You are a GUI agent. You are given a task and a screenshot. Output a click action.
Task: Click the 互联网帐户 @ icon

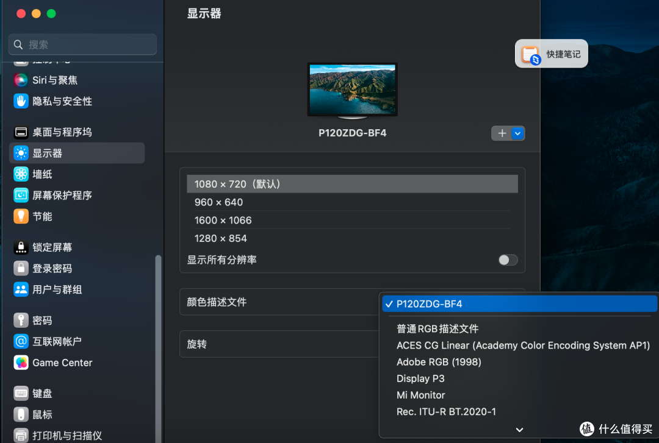(21, 341)
